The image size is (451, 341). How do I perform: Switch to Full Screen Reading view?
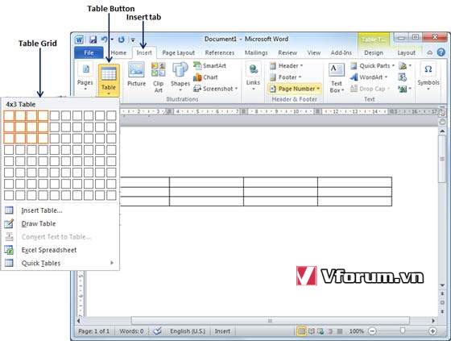311,331
